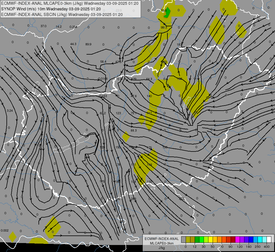Click the legend title ECMWF-INDEX-ANAL

[x=162, y=239]
